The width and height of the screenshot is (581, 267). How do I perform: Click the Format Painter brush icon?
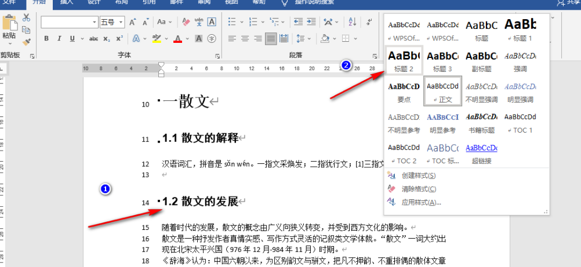tap(26, 42)
